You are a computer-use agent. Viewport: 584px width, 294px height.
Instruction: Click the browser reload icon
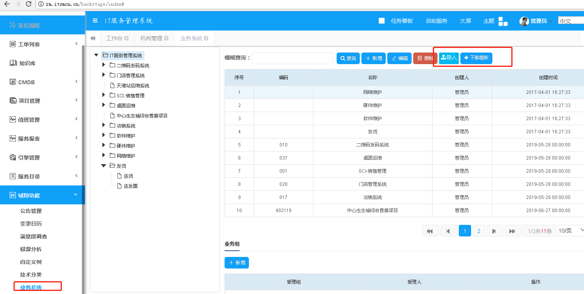29,4
